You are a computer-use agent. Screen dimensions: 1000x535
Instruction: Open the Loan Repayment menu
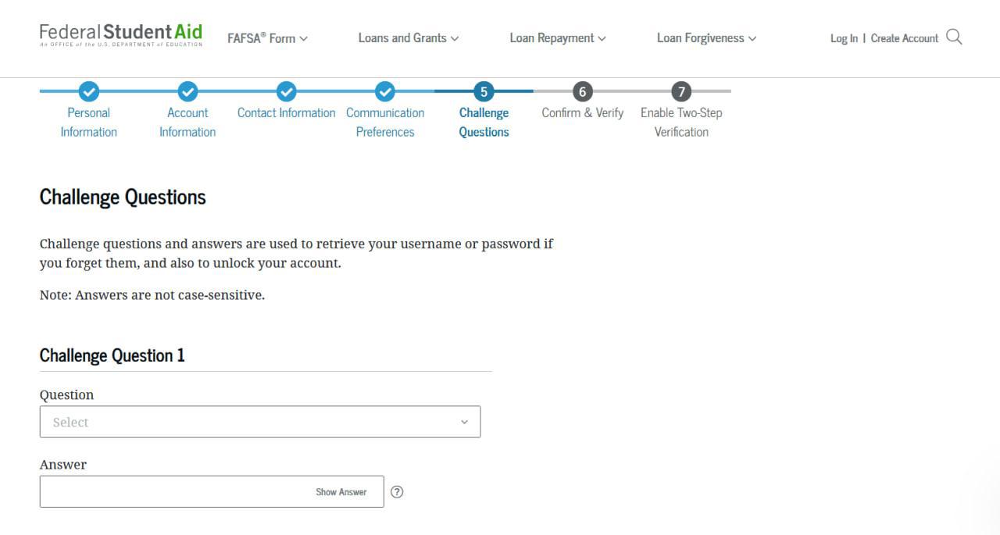[557, 38]
